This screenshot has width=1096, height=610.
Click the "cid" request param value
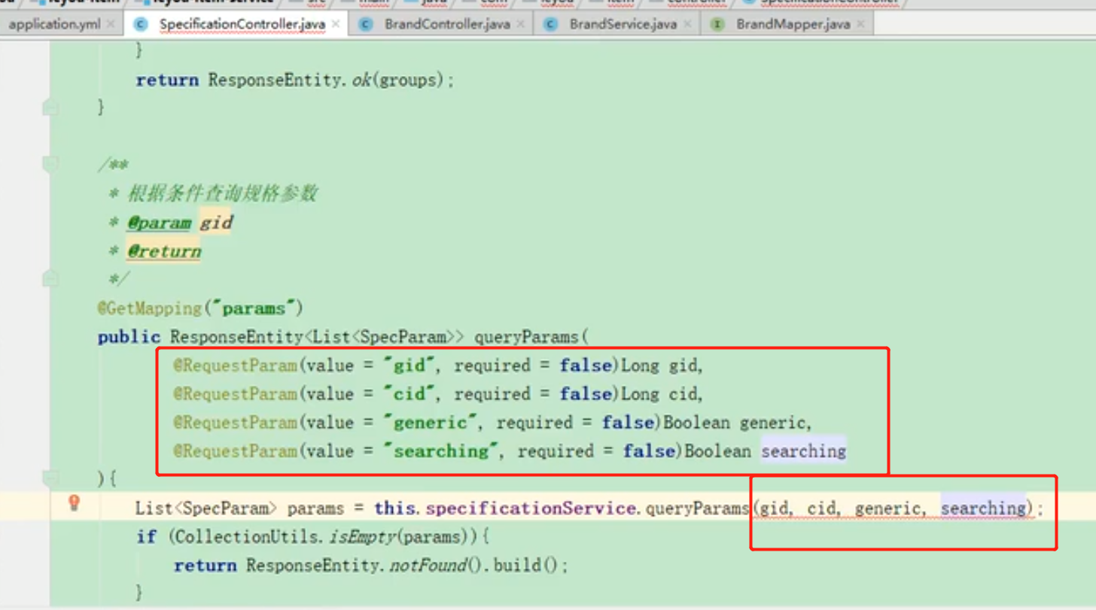click(409, 394)
